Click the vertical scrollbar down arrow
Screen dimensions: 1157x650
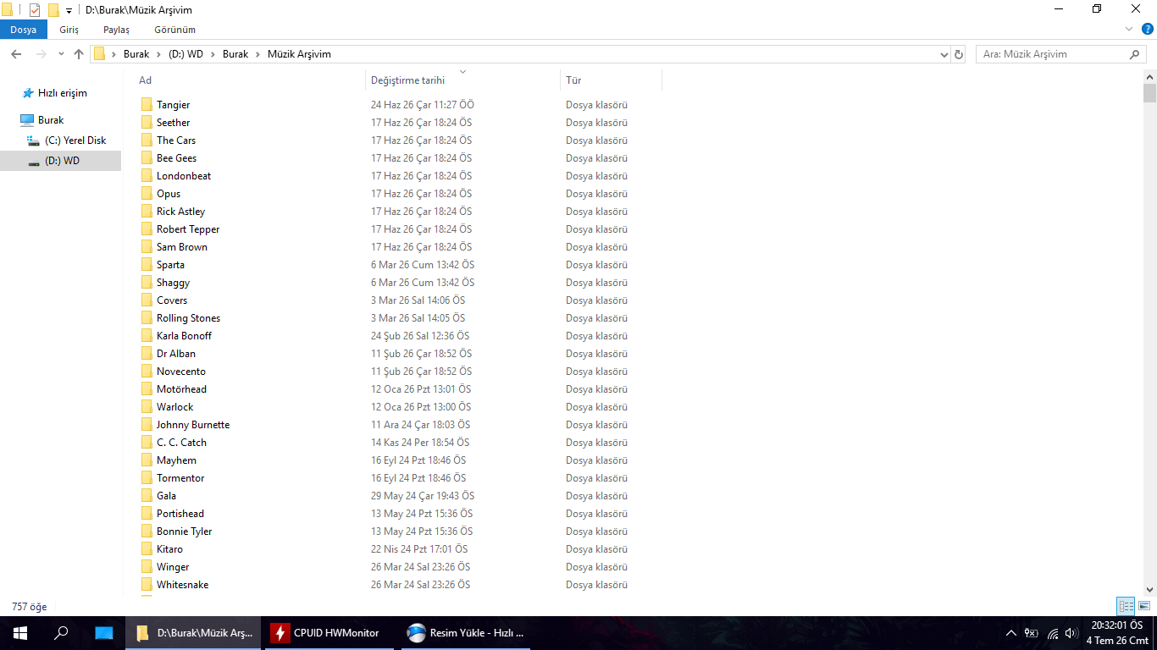[1149, 590]
